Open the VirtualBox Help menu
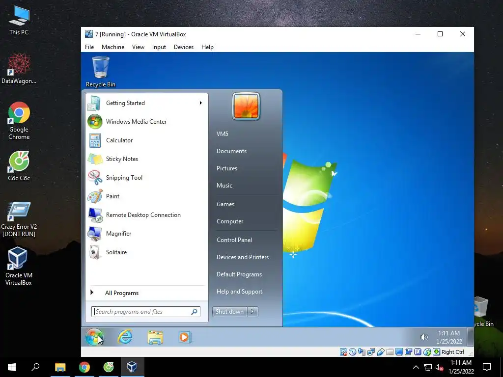This screenshot has width=503, height=377. (207, 47)
